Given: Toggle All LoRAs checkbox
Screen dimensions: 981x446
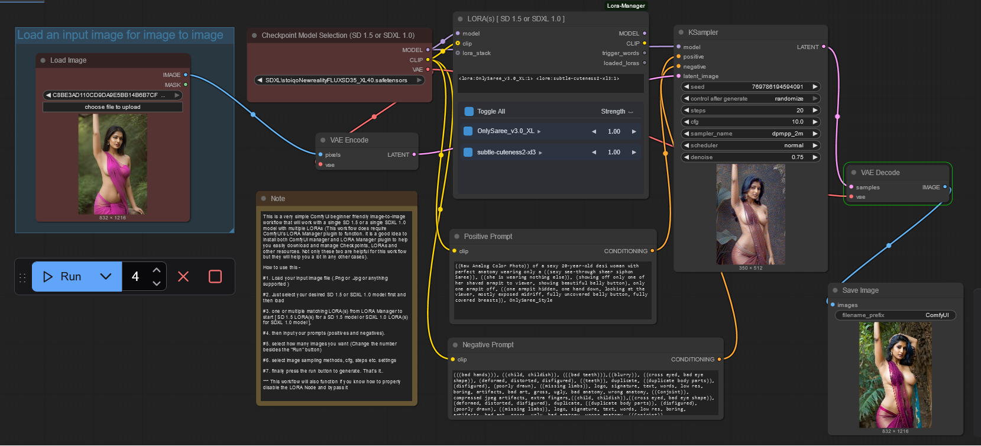Looking at the screenshot, I should [469, 111].
